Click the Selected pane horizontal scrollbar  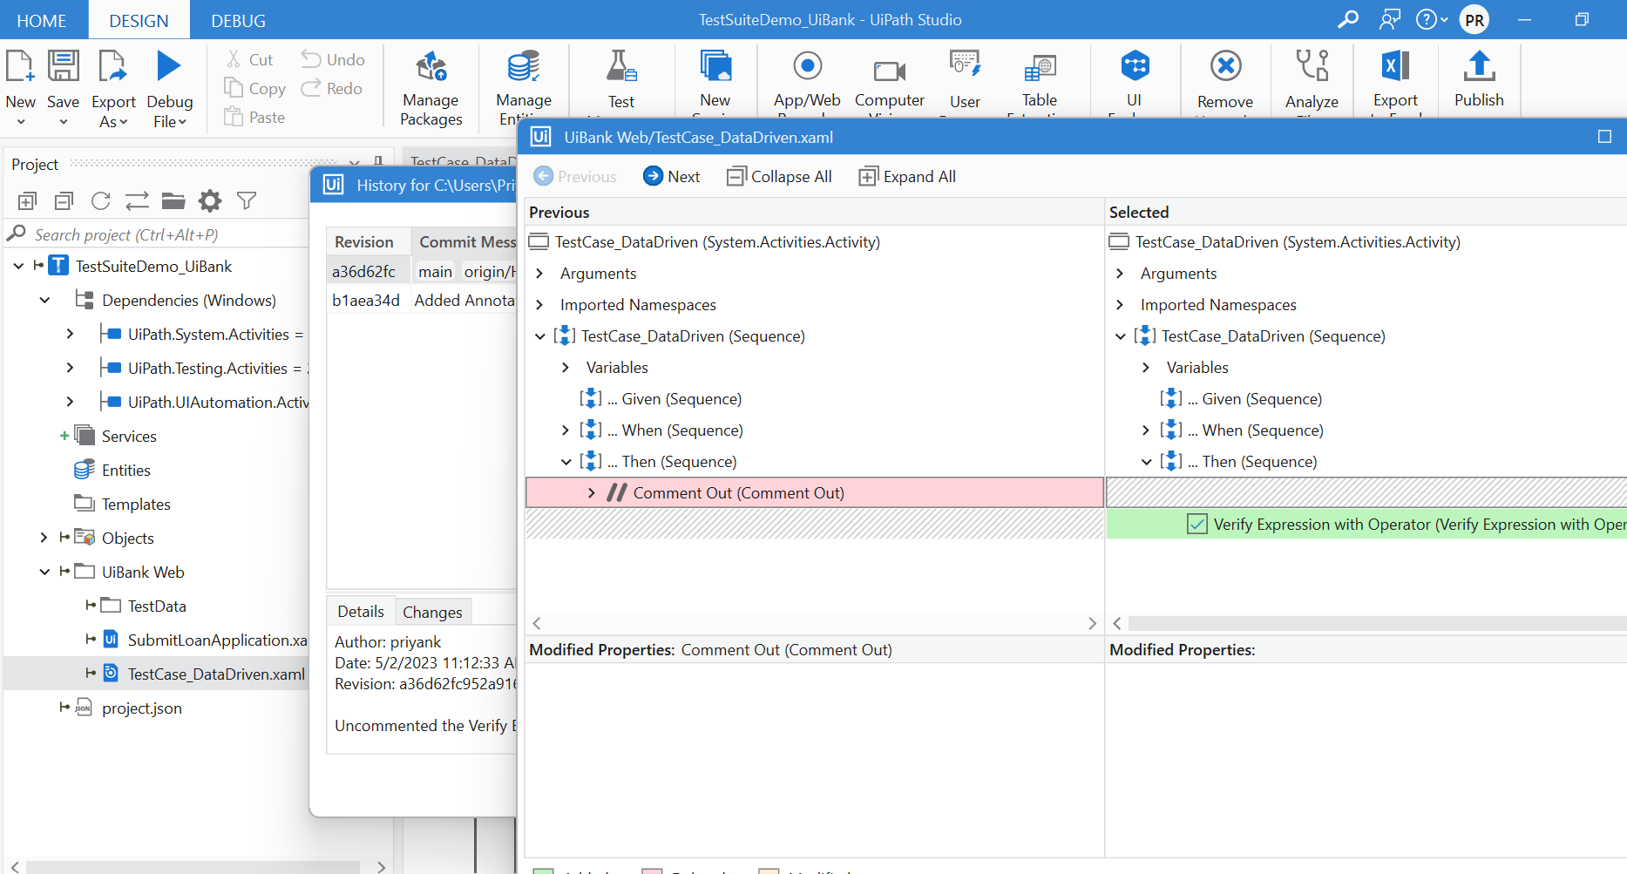[1377, 623]
